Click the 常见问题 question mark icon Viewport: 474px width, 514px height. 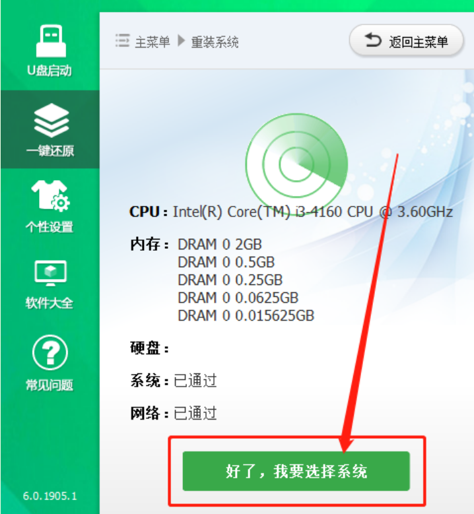click(50, 352)
